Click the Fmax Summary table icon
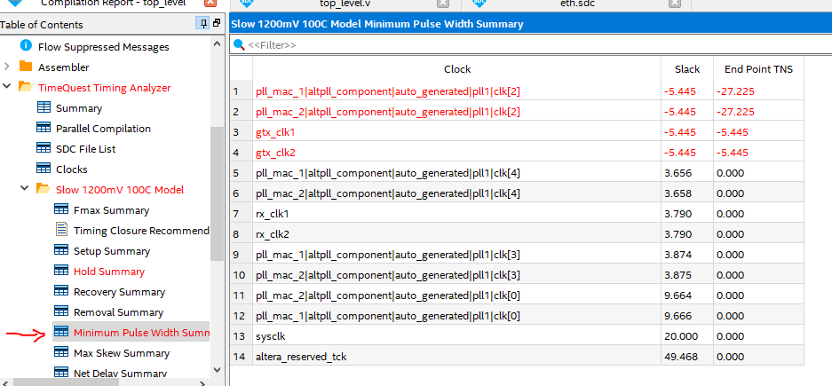The height and width of the screenshot is (386, 832). [61, 210]
